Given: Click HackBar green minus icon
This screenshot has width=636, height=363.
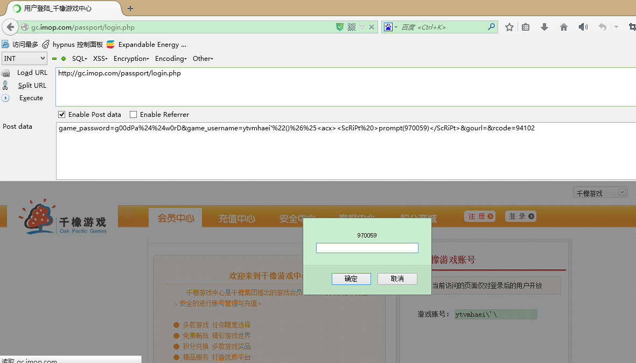Looking at the screenshot, I should point(54,59).
